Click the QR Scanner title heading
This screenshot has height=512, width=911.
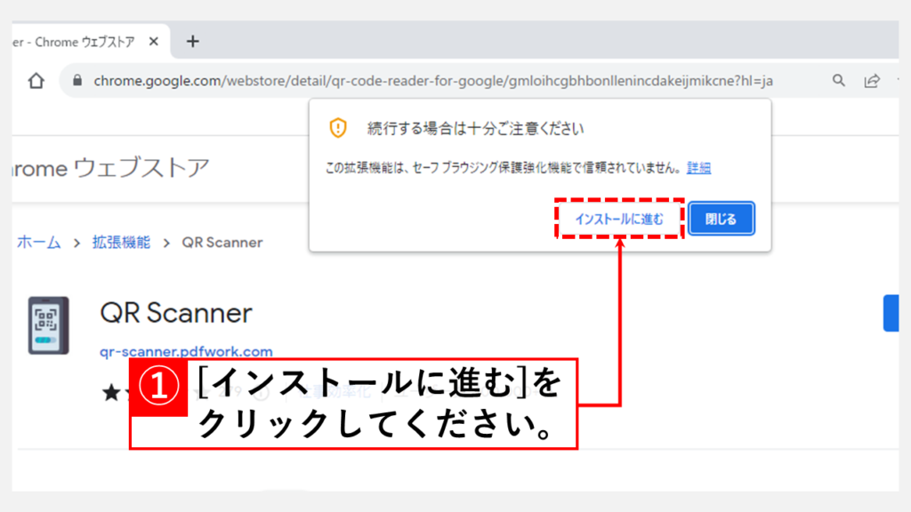176,313
